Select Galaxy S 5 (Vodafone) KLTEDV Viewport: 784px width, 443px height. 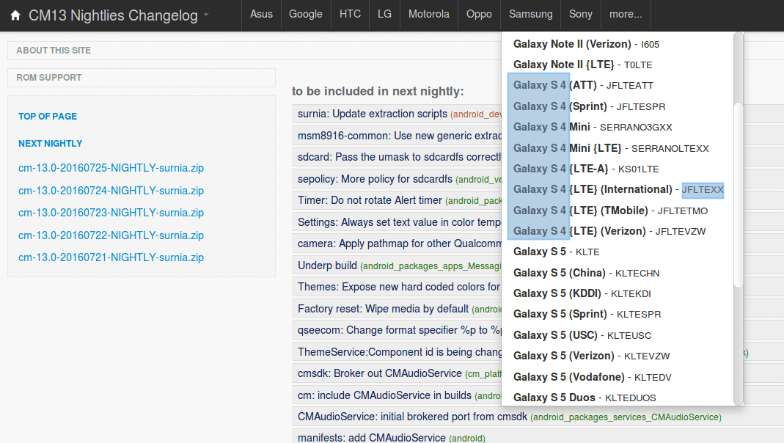592,377
